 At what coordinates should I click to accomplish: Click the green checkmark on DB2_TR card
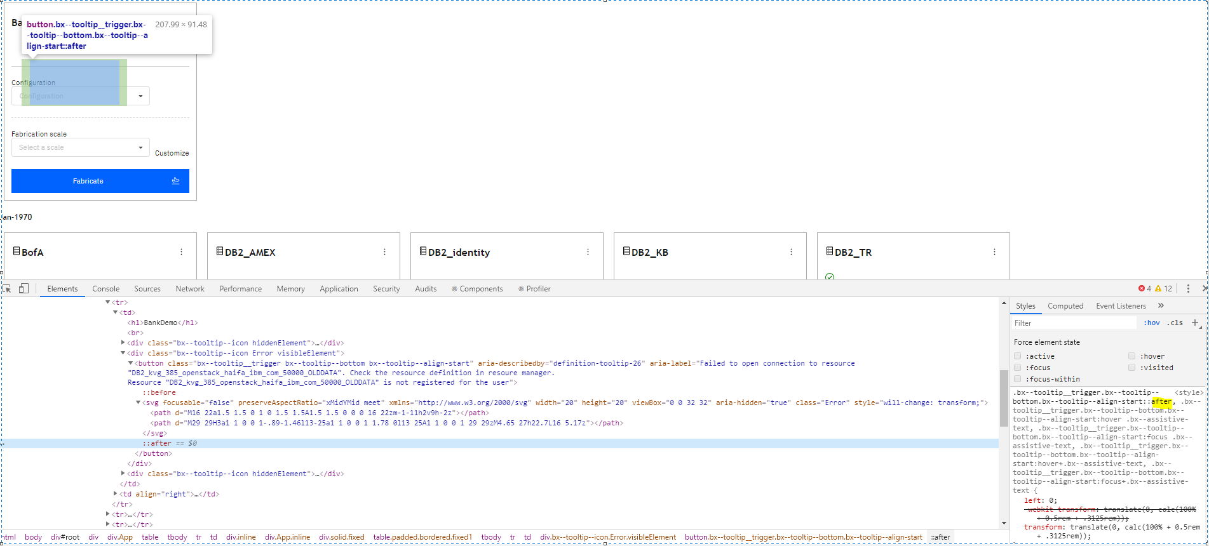(x=830, y=276)
